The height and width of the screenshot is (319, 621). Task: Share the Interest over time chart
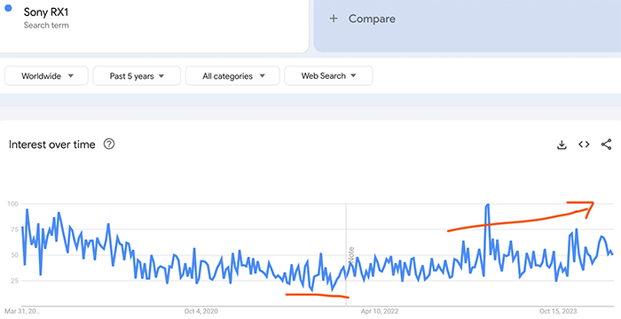606,144
